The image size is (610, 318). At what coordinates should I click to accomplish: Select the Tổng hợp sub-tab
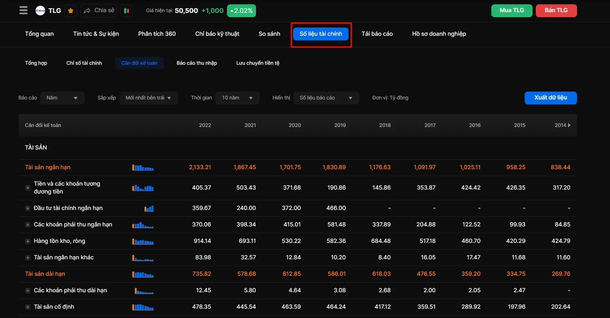36,63
